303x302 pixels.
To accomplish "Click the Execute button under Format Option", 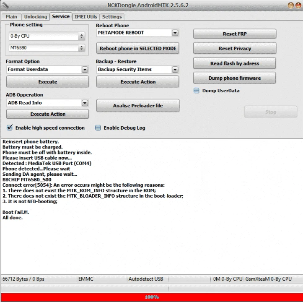I will 47,82.
